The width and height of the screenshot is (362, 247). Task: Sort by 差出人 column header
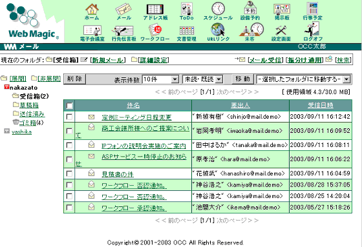click(x=240, y=105)
